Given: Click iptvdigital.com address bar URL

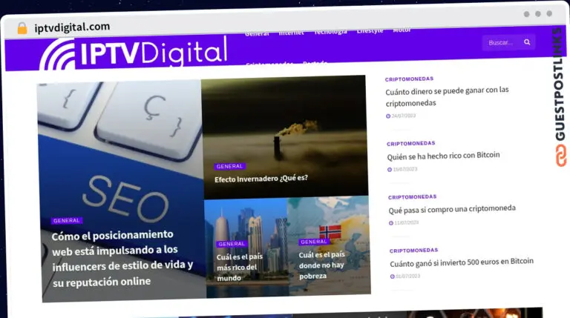Looking at the screenshot, I should (72, 27).
